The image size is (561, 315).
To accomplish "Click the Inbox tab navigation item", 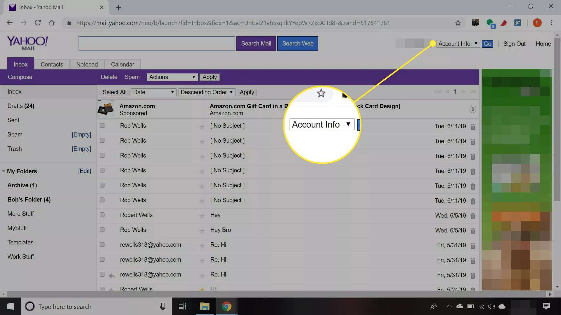I will [20, 64].
